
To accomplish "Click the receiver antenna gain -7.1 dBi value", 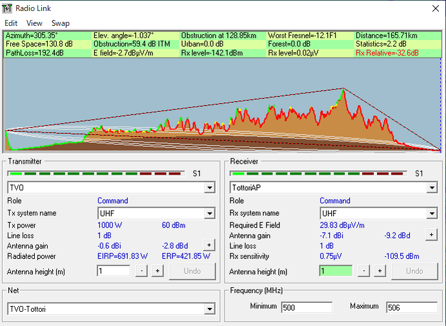I will point(331,235).
